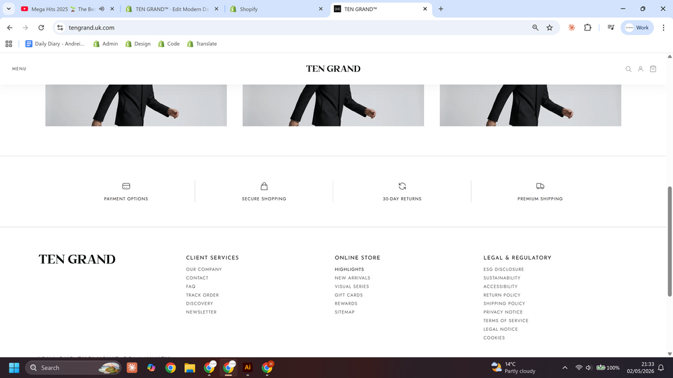Mute the Mega Hits tab audio icon

102,9
